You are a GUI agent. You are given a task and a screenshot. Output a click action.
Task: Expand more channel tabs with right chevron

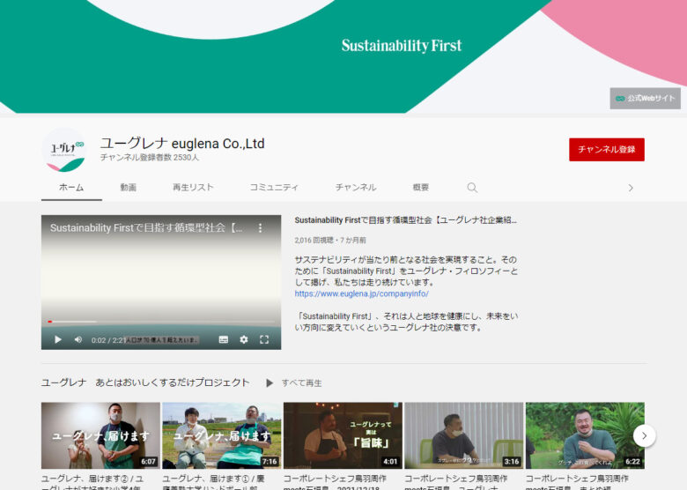click(631, 188)
